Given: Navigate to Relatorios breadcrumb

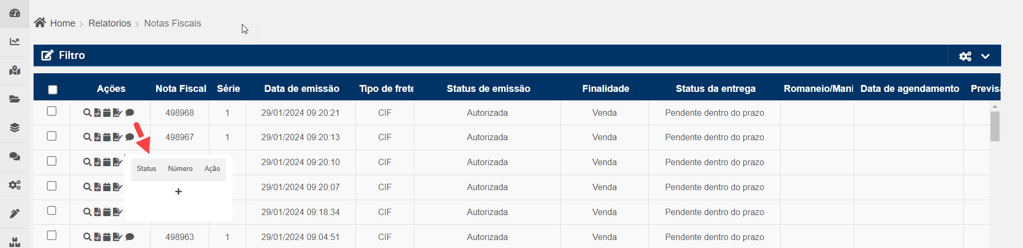Looking at the screenshot, I should [x=109, y=23].
